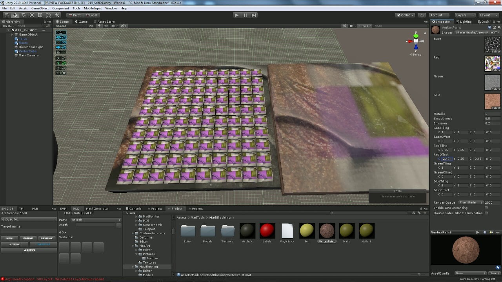
Task: Select the Asphalt material thumbnail
Action: pyautogui.click(x=247, y=231)
